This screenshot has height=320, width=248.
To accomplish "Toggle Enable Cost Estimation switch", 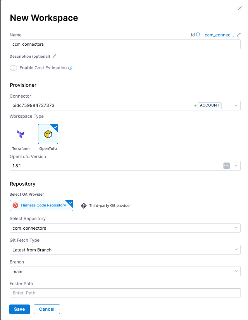I will [x=14, y=68].
